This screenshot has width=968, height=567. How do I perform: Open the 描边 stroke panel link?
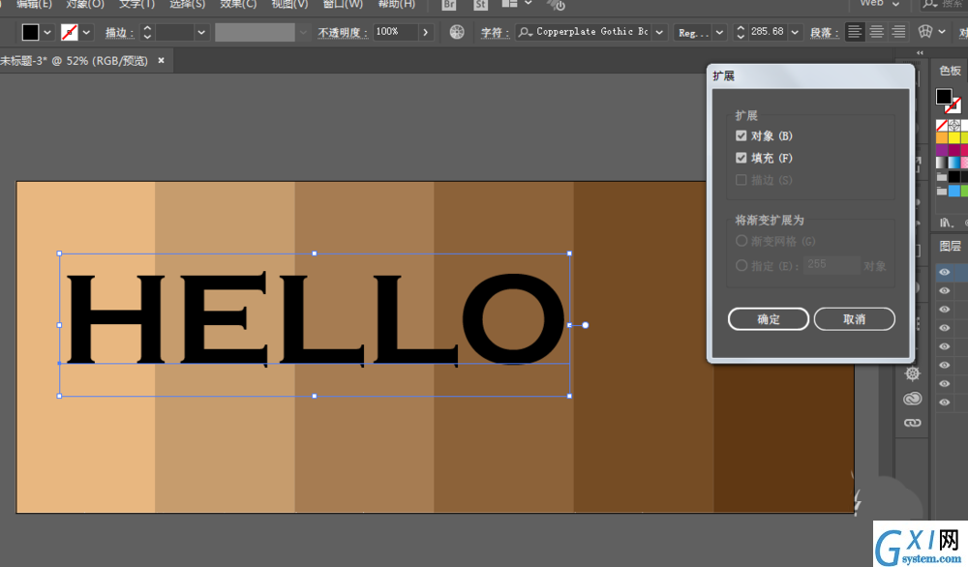[120, 33]
